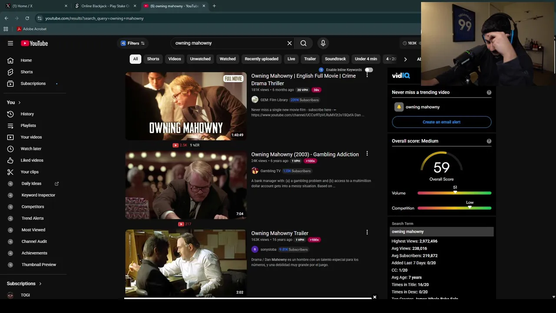Select the Trailer filter chip
Viewport: 556px width, 313px height.
click(x=310, y=59)
